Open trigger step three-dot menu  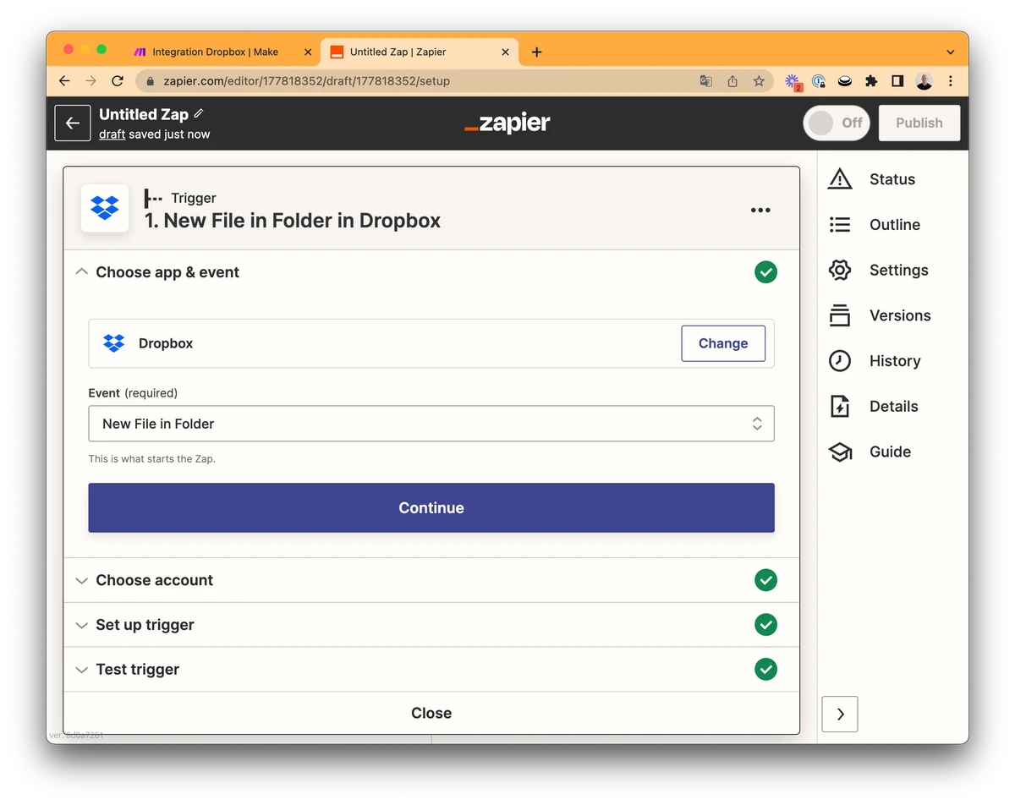coord(760,211)
